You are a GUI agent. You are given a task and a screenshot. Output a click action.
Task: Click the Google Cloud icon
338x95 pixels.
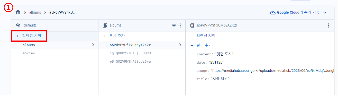coord(273,13)
